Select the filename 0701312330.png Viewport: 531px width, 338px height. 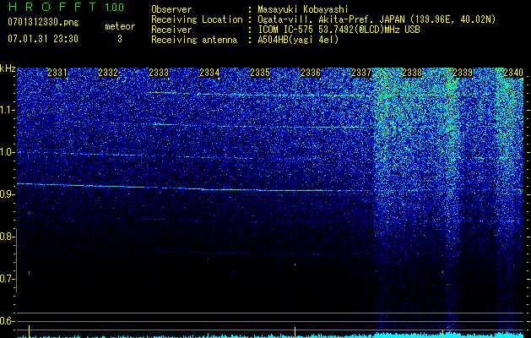point(43,22)
